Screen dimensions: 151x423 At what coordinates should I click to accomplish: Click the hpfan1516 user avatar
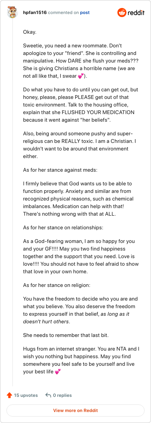coord(12,13)
